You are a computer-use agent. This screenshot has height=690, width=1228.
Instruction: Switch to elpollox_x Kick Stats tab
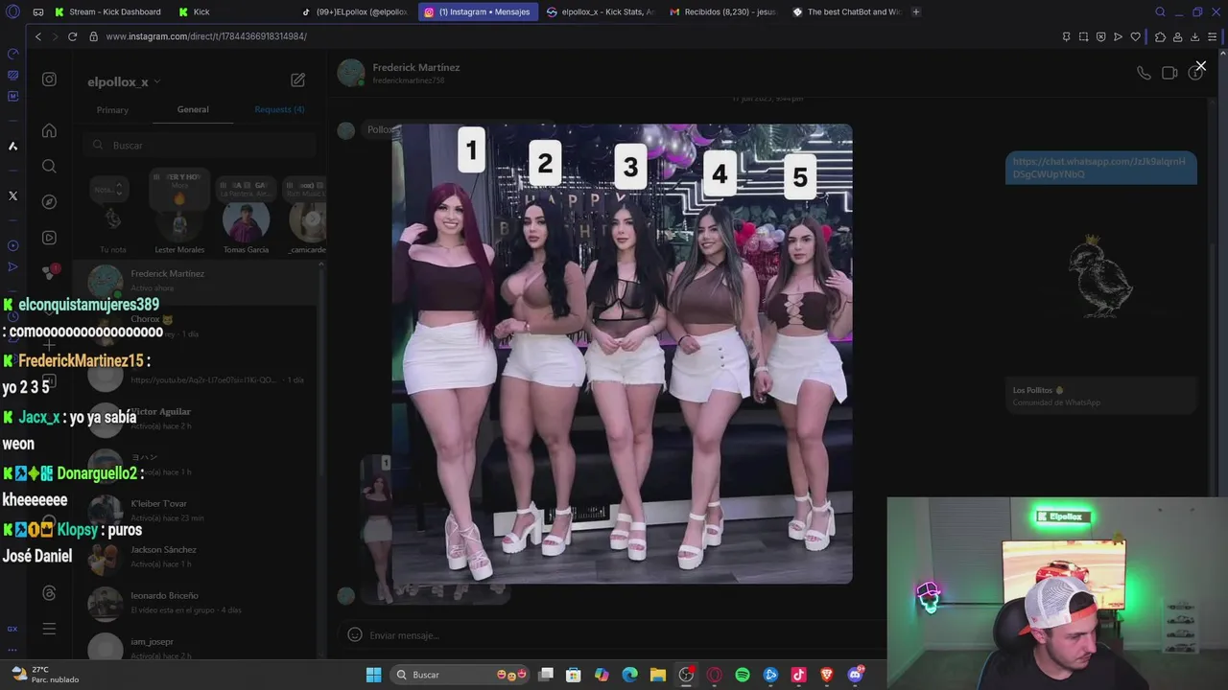click(x=602, y=11)
